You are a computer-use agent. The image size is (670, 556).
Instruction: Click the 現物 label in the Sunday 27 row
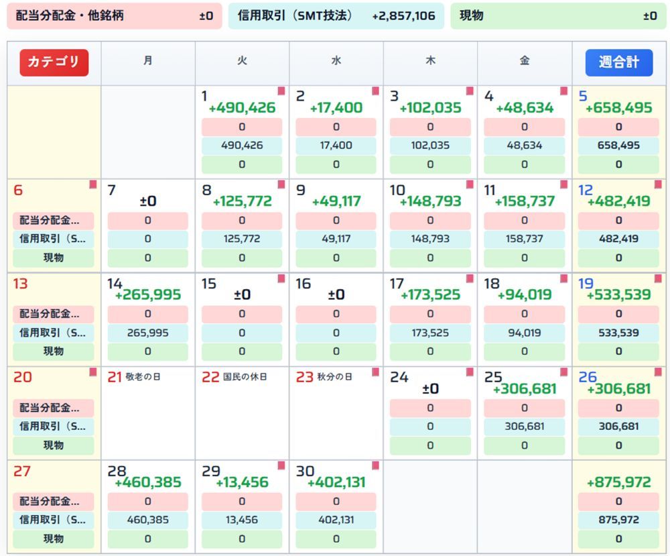[x=54, y=539]
